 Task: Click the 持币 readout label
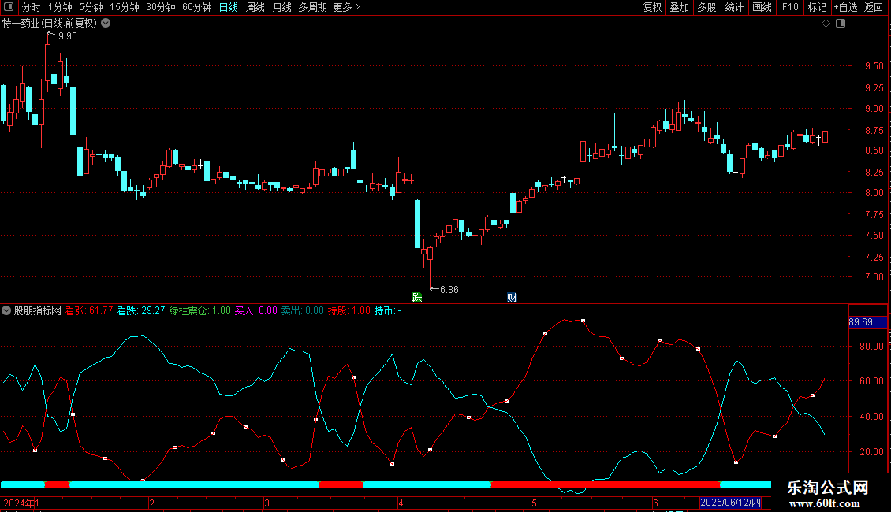(x=387, y=310)
